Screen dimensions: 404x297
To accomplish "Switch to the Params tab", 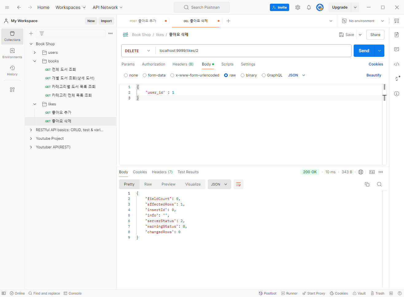I will (x=128, y=64).
